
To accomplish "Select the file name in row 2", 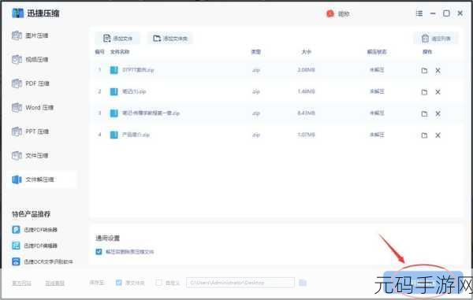I will (x=134, y=91).
